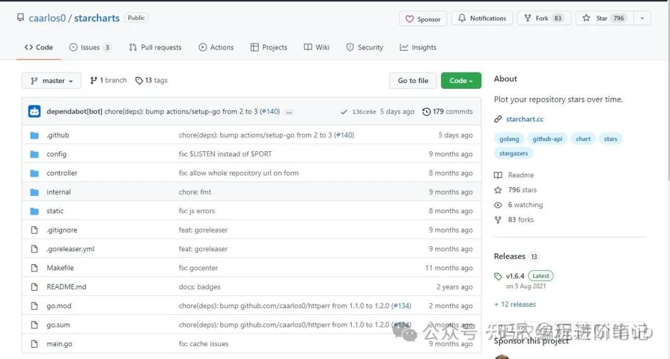Open the Star lists dropdown arrow
The height and width of the screenshot is (359, 670).
642,19
